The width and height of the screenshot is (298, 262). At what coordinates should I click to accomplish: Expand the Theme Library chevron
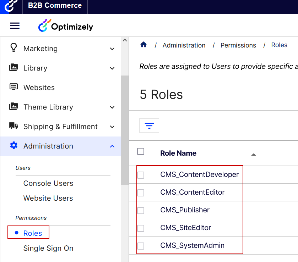click(112, 107)
